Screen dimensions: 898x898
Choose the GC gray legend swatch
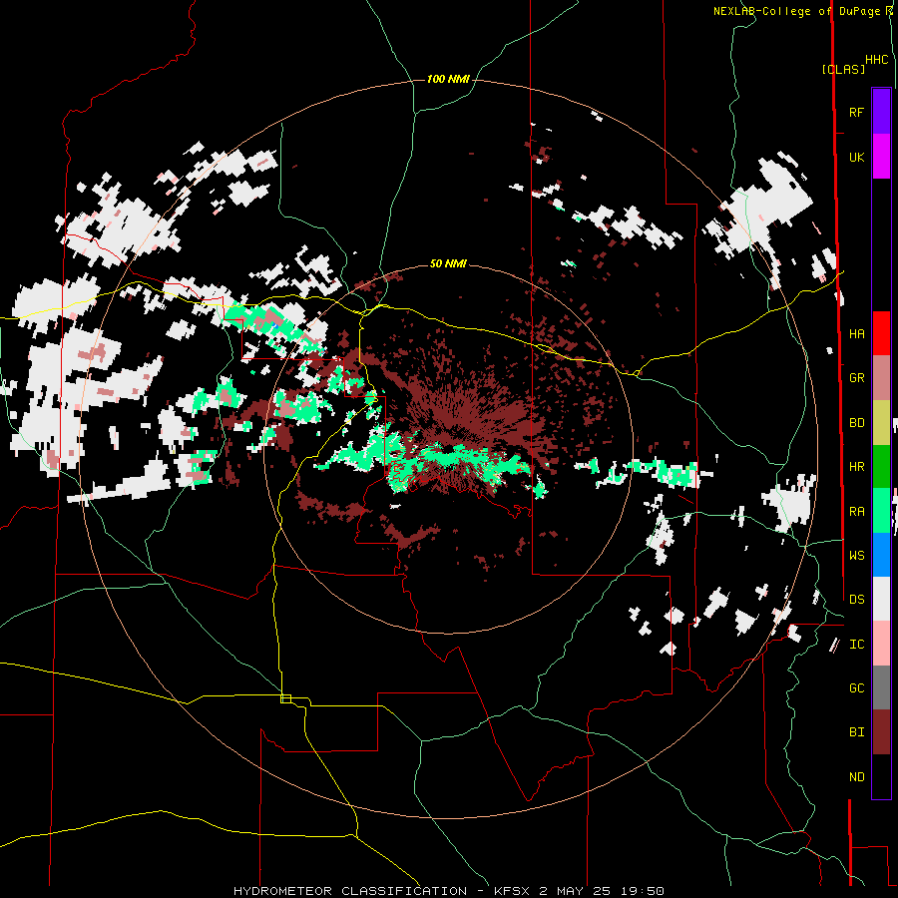click(x=881, y=688)
